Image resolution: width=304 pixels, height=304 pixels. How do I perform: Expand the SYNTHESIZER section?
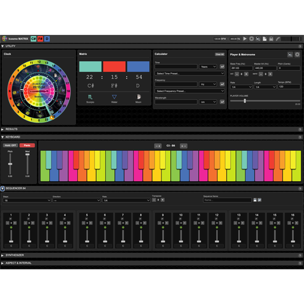[x=2, y=255]
